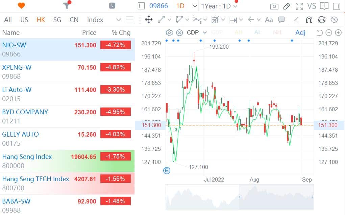The height and width of the screenshot is (215, 345).
Task: Toggle the left sidebar panel
Action: 141,6
